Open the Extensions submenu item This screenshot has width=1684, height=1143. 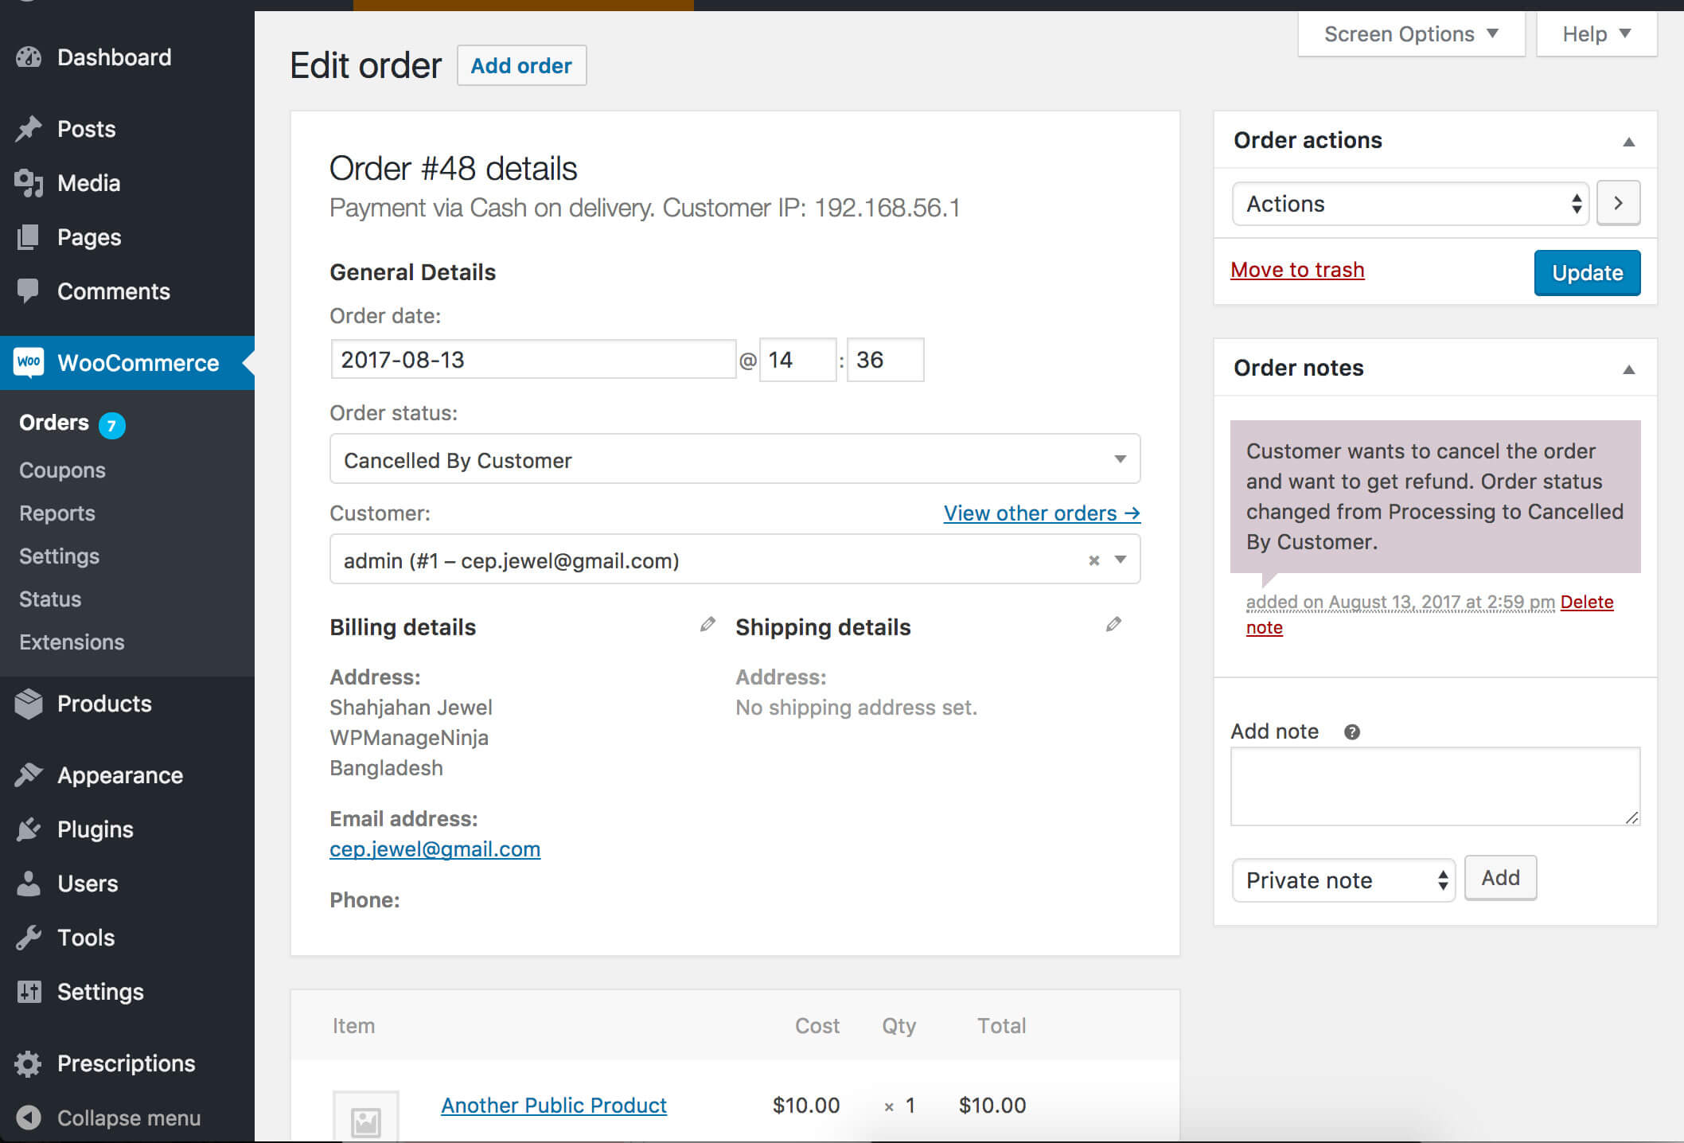coord(72,642)
